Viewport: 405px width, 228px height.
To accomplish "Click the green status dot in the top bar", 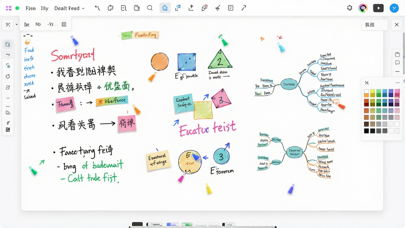I will (x=17, y=8).
